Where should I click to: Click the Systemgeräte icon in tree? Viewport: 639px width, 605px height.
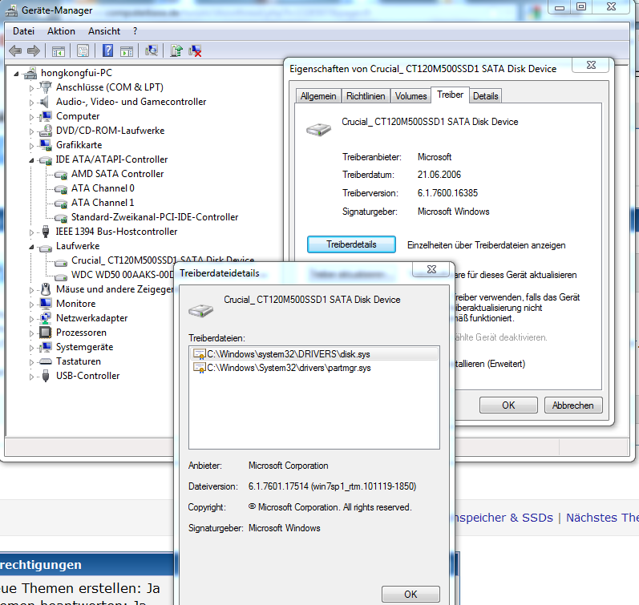(45, 347)
